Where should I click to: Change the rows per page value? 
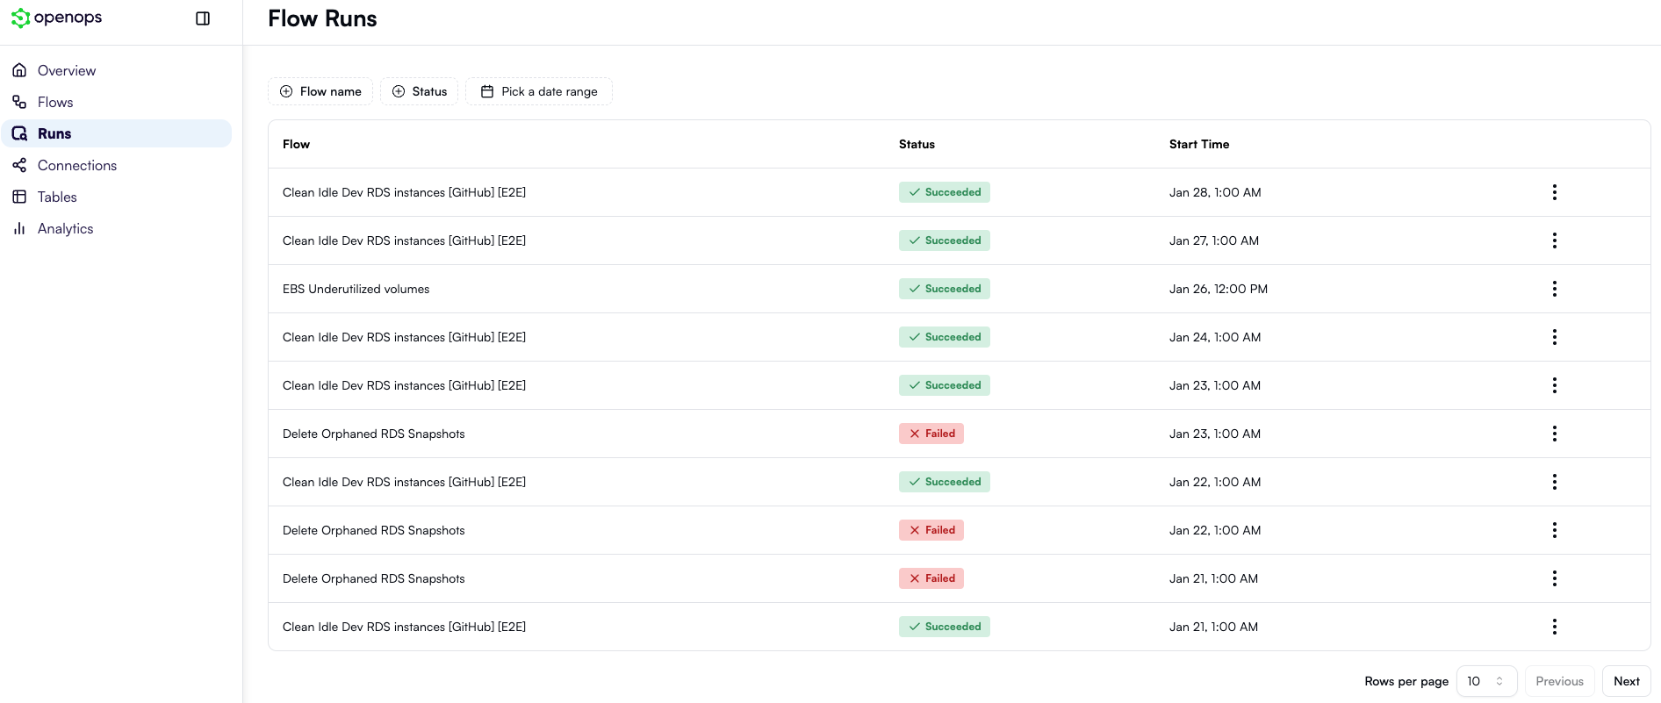[x=1486, y=681]
